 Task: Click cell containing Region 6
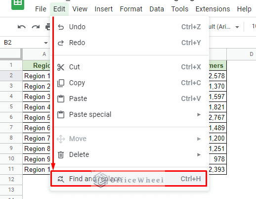[37, 128]
